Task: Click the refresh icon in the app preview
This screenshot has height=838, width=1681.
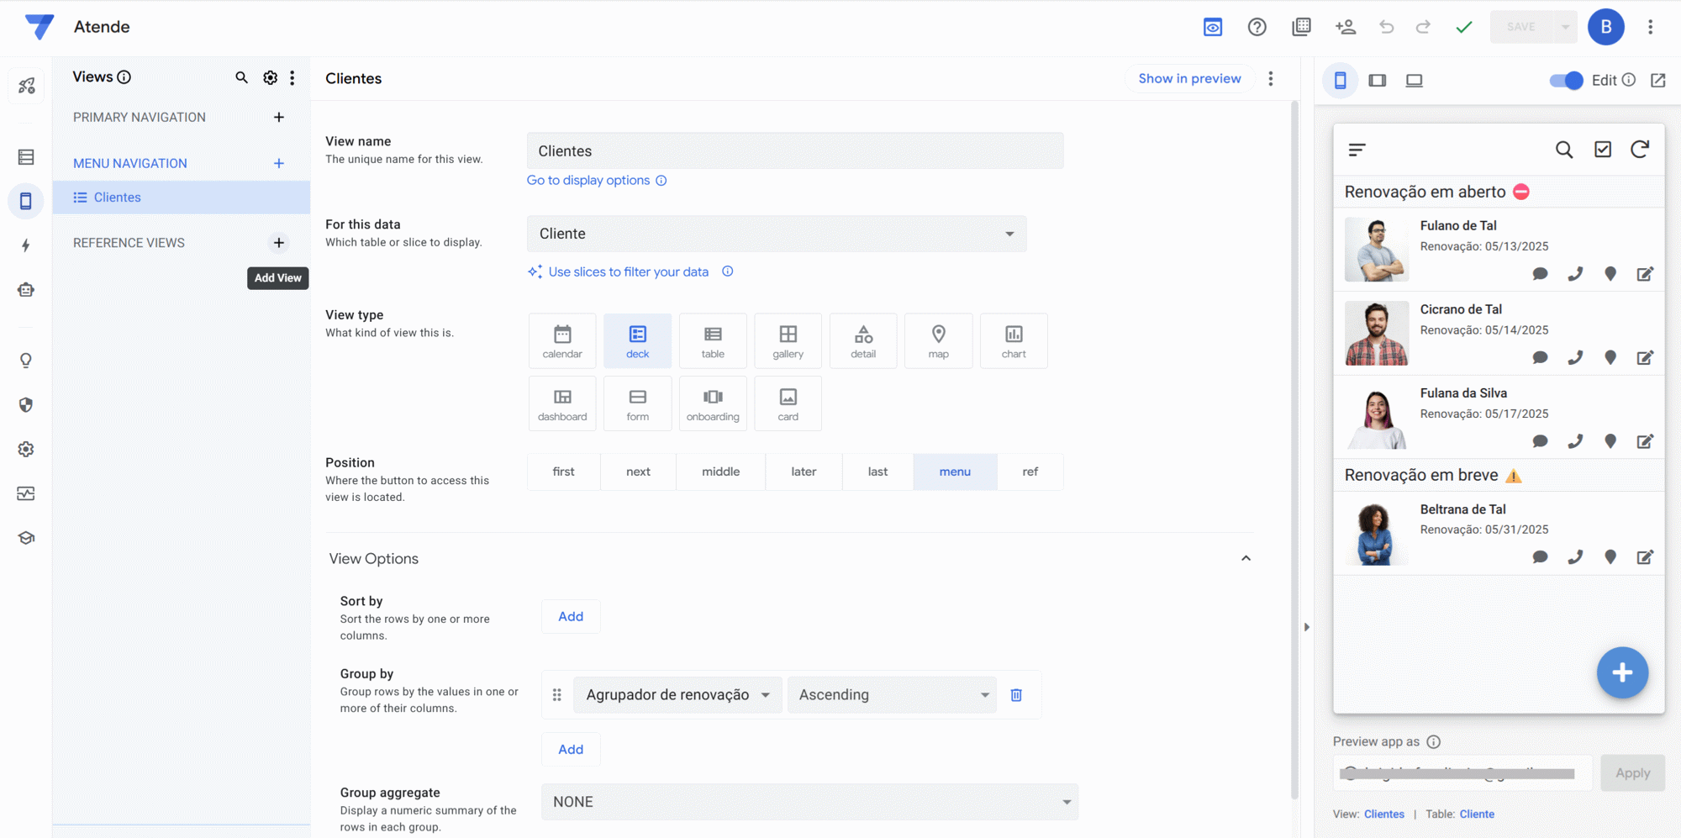Action: tap(1639, 150)
